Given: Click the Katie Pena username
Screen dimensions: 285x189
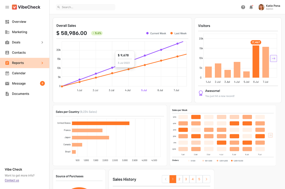Looking at the screenshot, I should pos(273,6).
